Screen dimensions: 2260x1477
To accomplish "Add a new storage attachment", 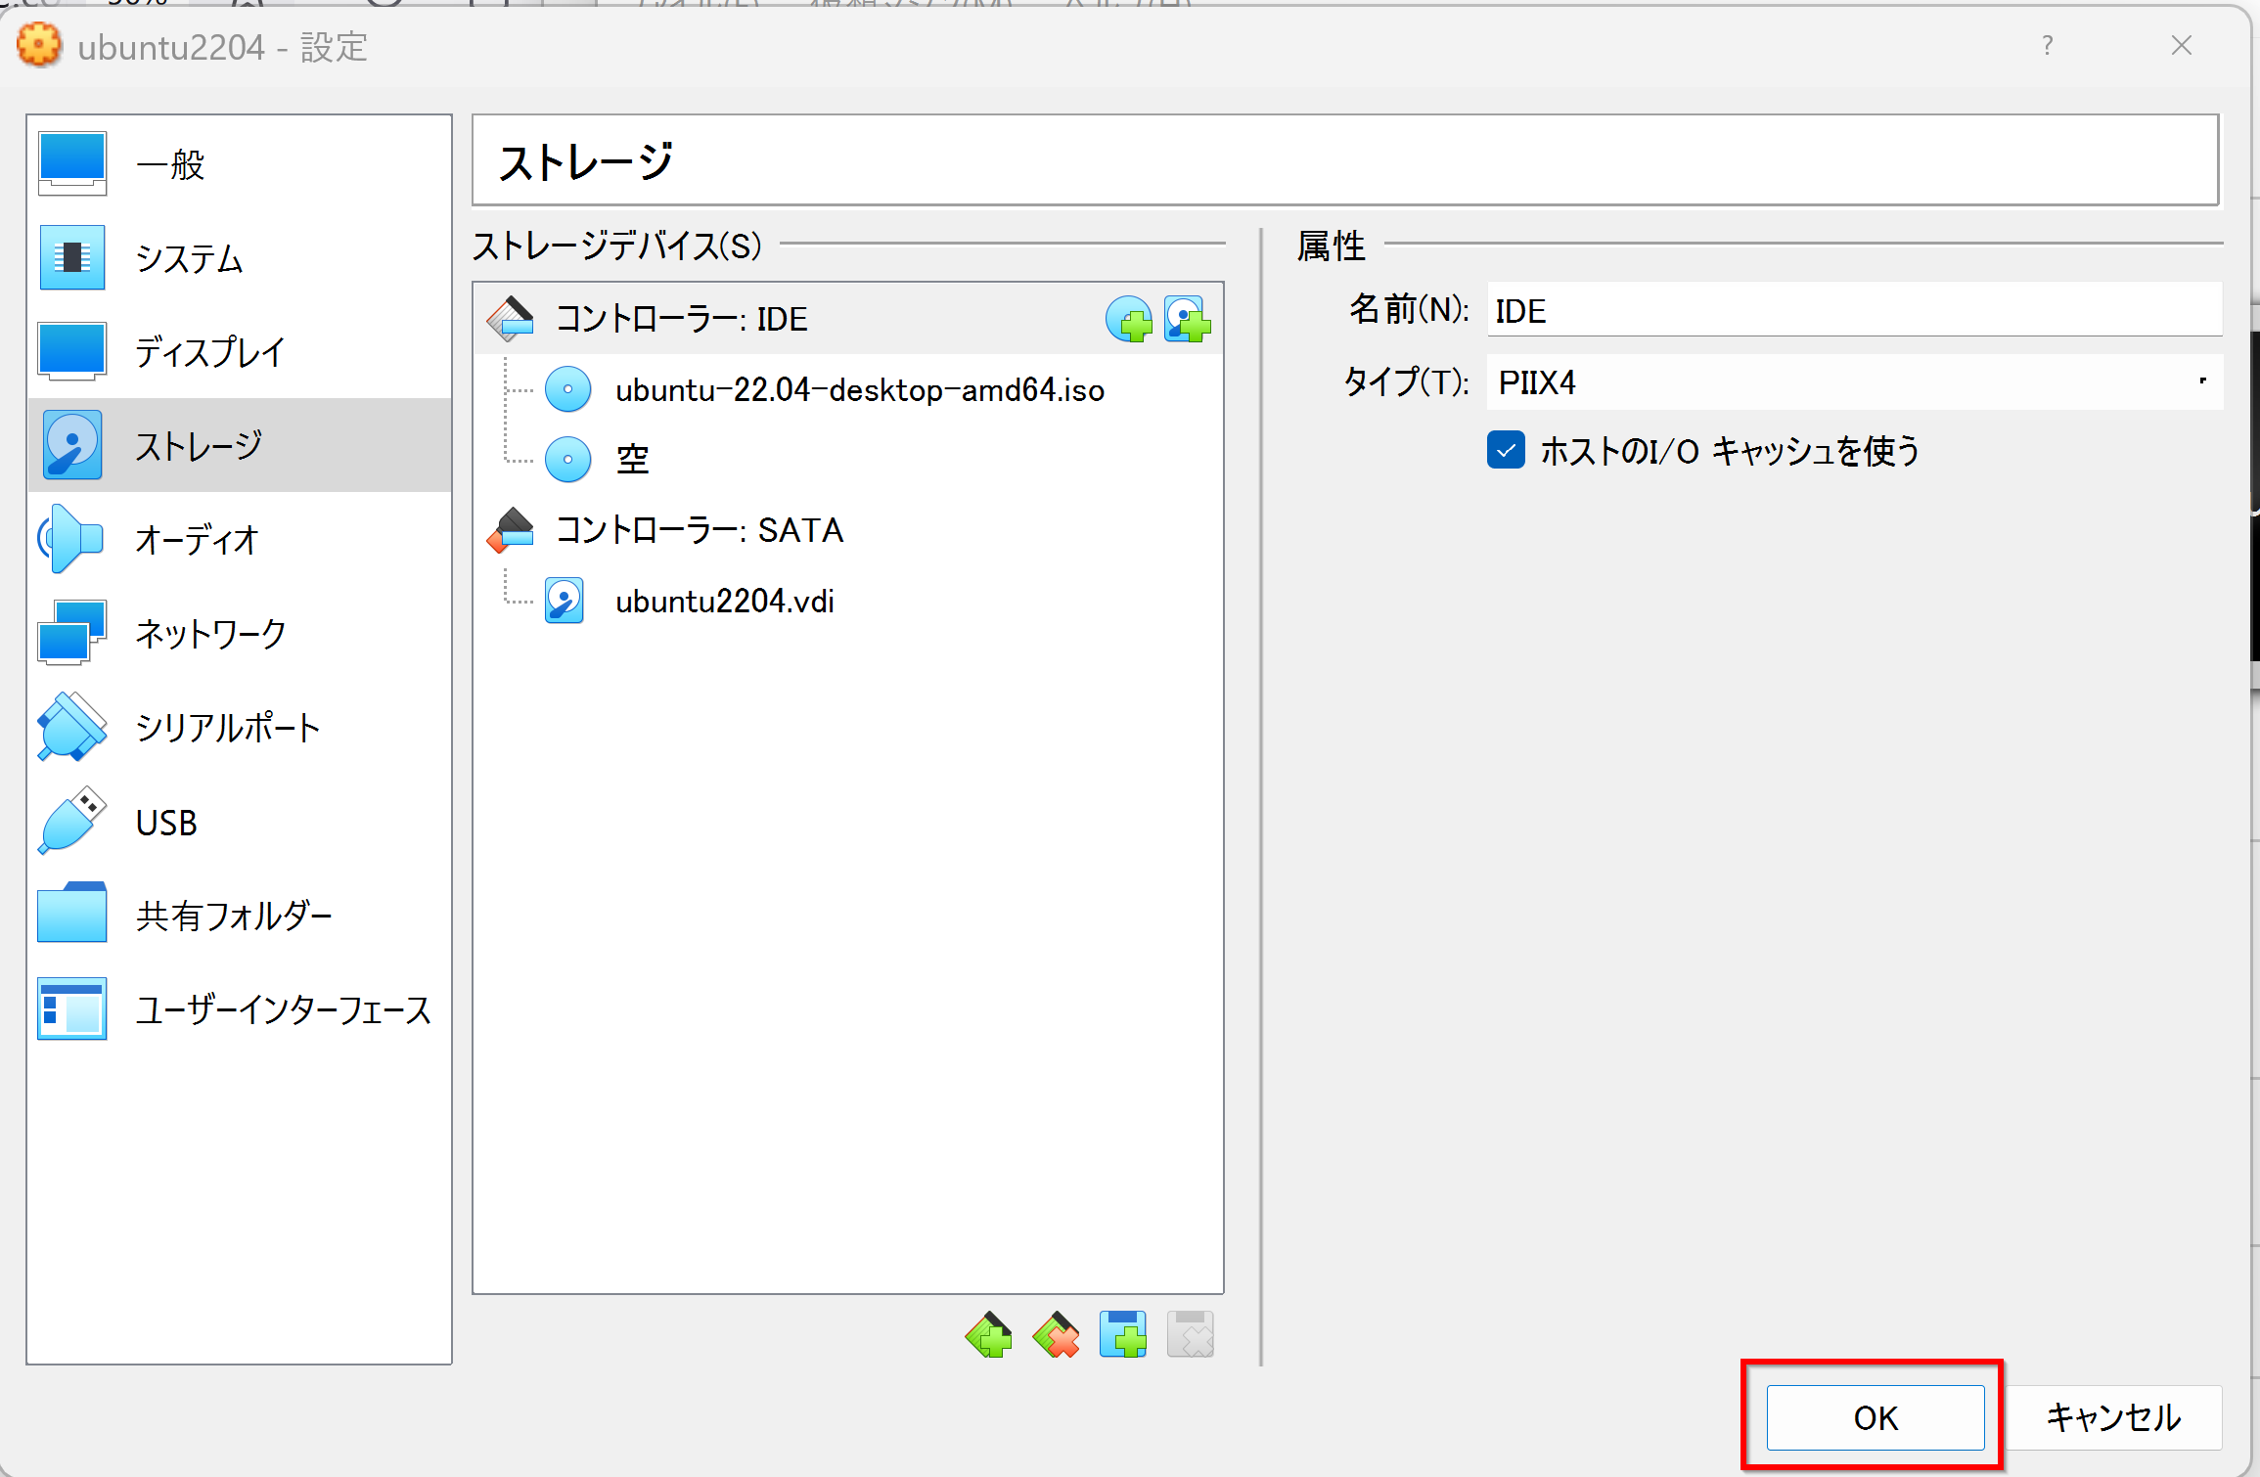I will tap(1123, 1334).
